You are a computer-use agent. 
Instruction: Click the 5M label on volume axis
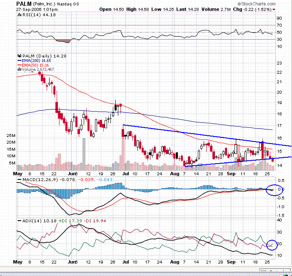[x=12, y=163]
